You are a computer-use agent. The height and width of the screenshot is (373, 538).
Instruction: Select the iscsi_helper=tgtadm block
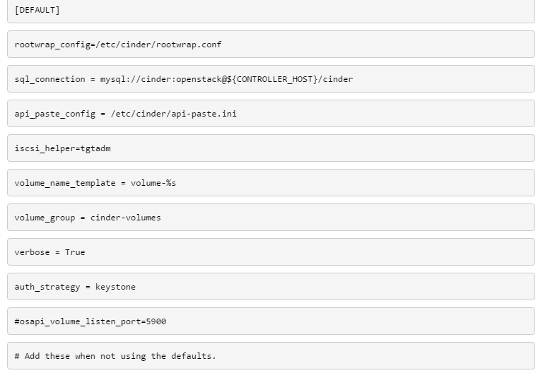click(271, 148)
